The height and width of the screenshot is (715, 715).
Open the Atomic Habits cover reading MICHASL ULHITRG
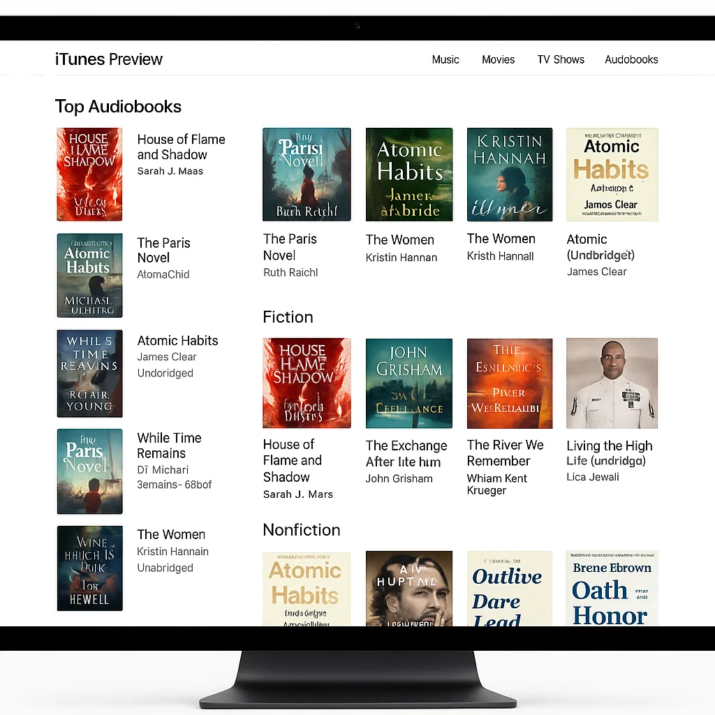[x=89, y=275]
